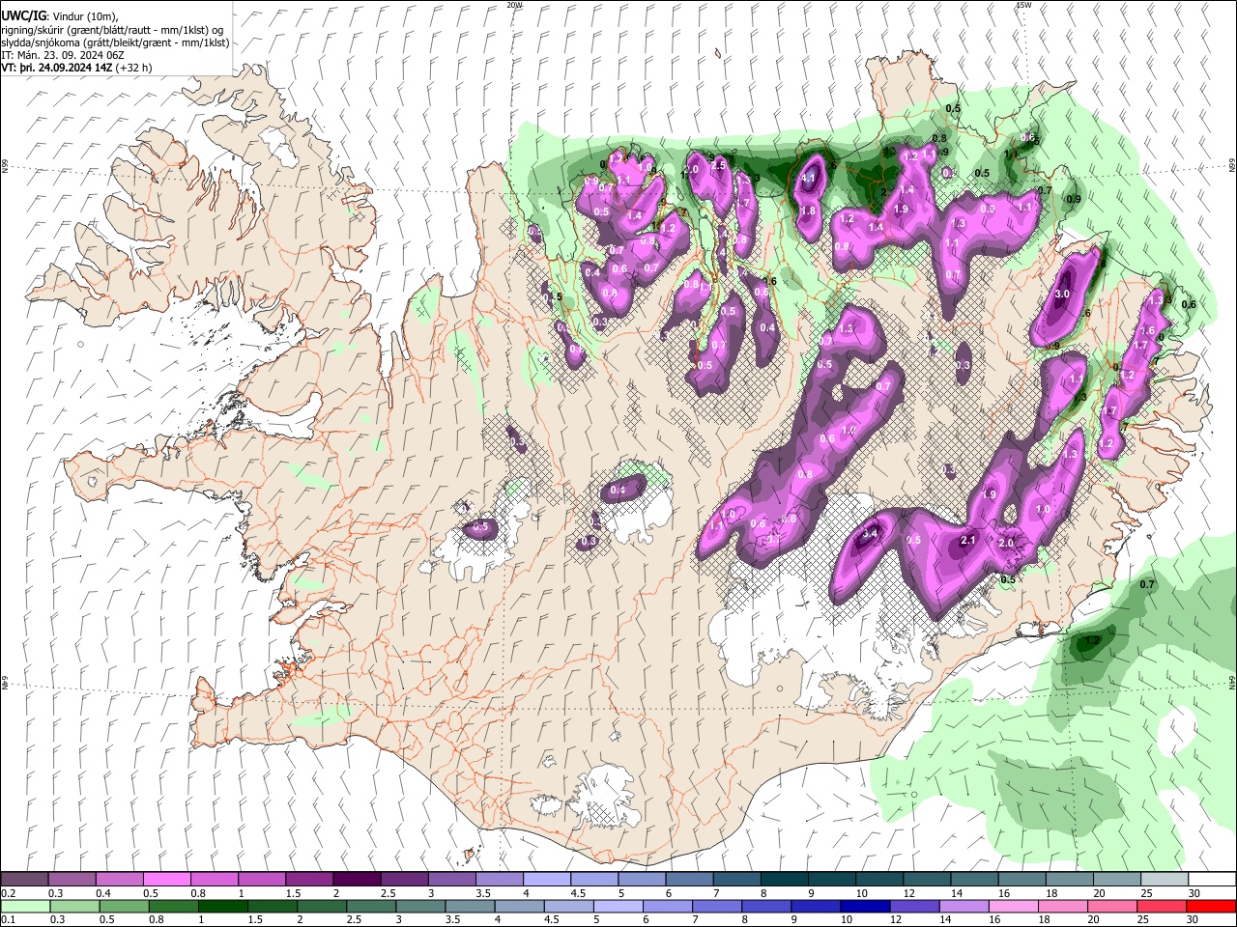Click the '30' label in the snow legend
Image resolution: width=1237 pixels, height=927 pixels.
point(1194,893)
